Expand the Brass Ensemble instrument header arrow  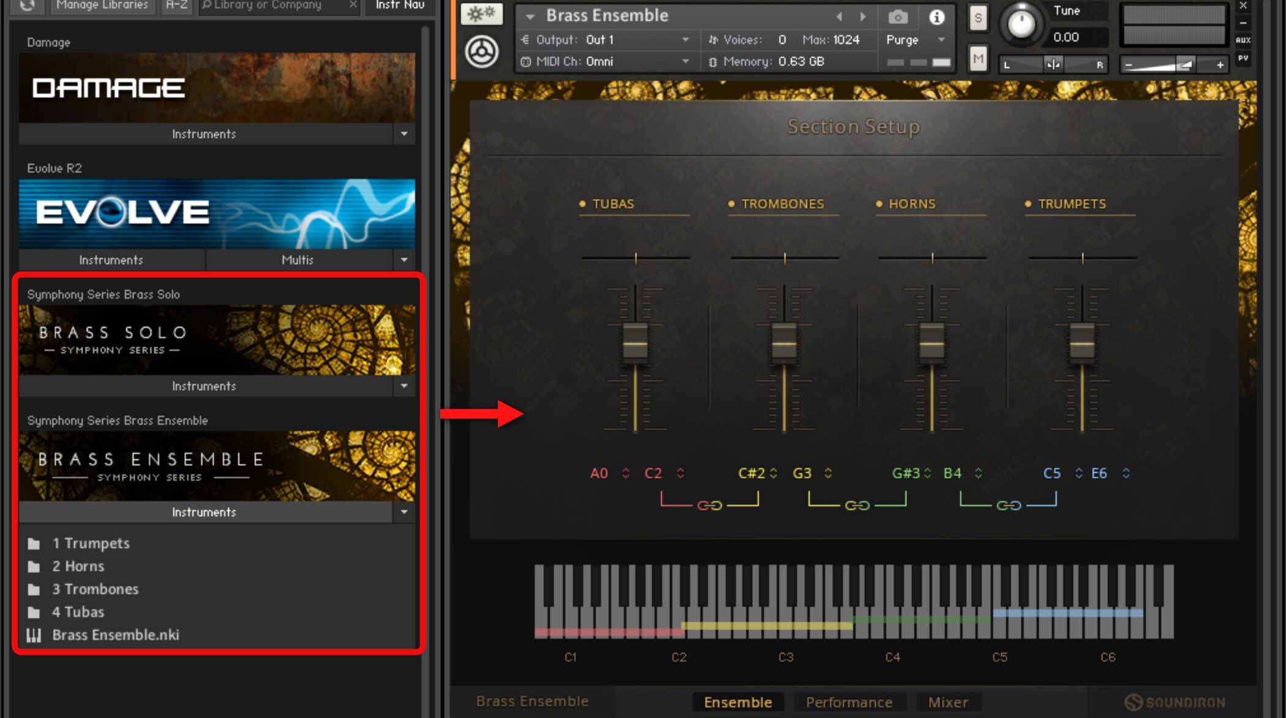(530, 17)
